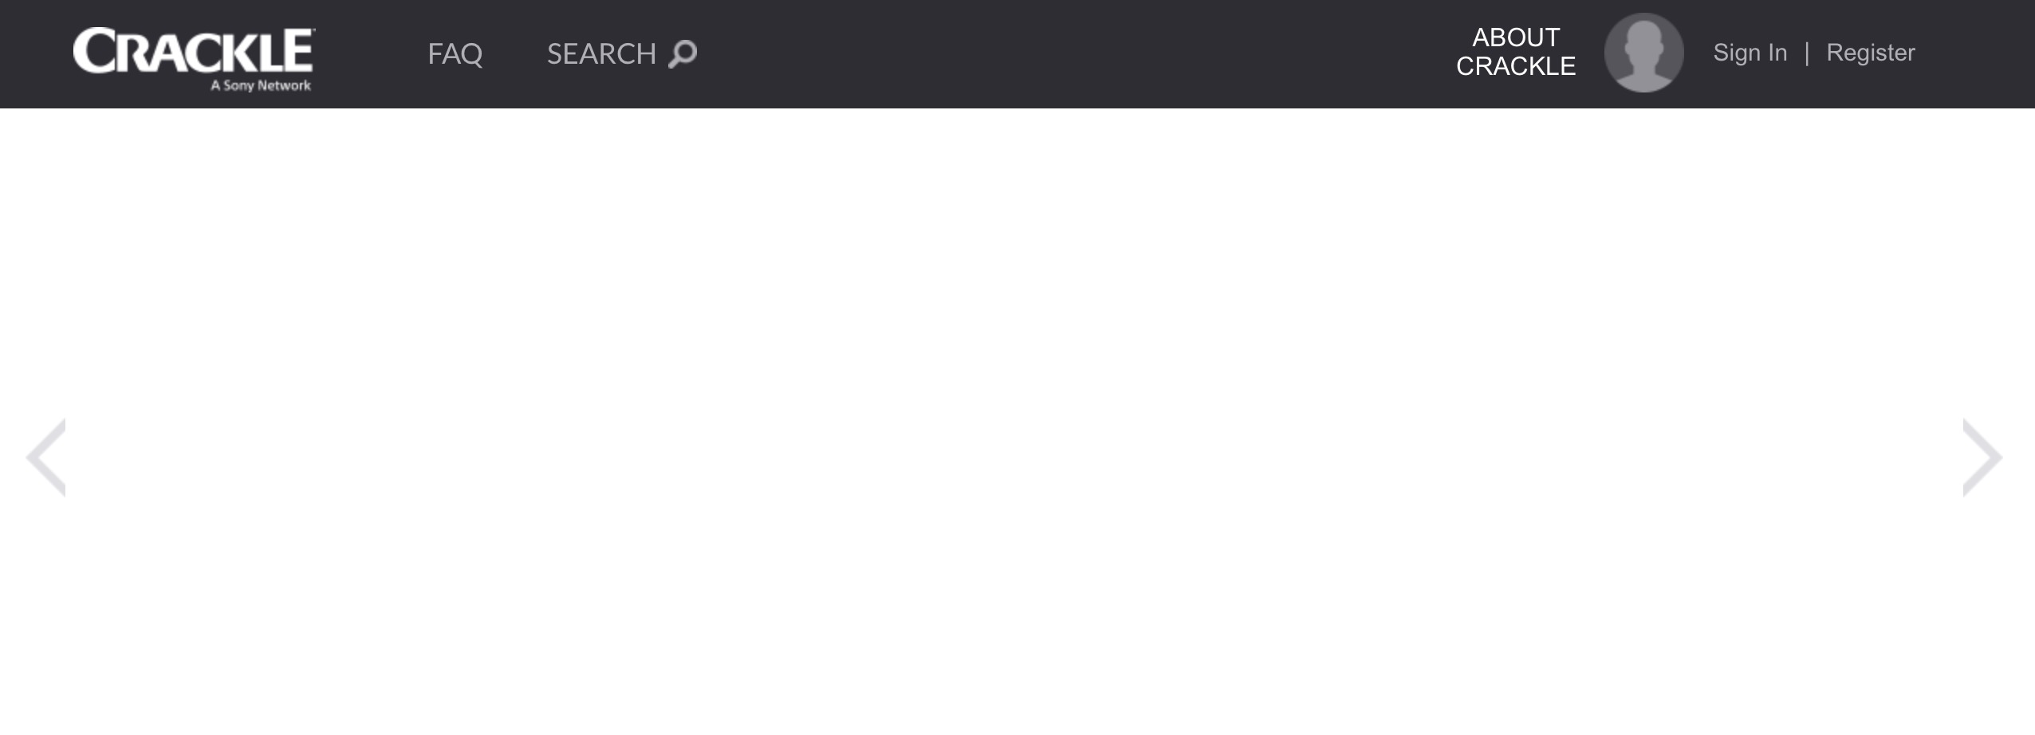Click the 'A Sony Network' tagline under the logo
Viewport: 2035px width, 735px height.
[261, 85]
